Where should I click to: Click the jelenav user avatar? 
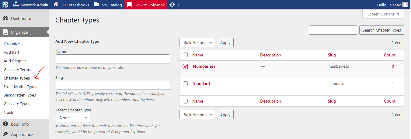click(405, 5)
